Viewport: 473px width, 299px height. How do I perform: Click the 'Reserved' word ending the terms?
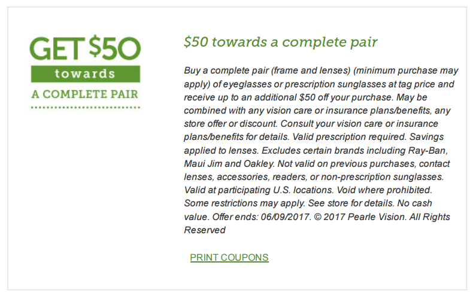(205, 230)
